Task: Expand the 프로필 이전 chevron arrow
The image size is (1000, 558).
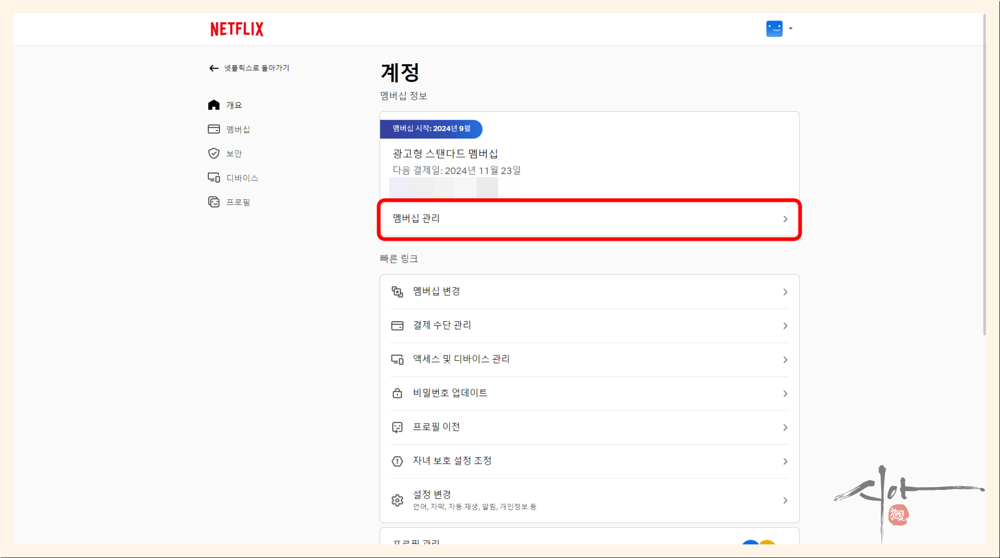Action: (x=785, y=428)
